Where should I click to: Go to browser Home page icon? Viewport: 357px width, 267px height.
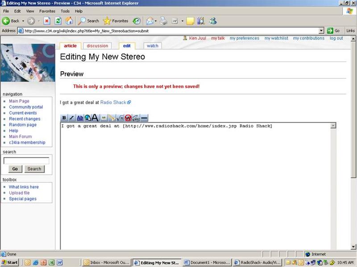click(69, 21)
